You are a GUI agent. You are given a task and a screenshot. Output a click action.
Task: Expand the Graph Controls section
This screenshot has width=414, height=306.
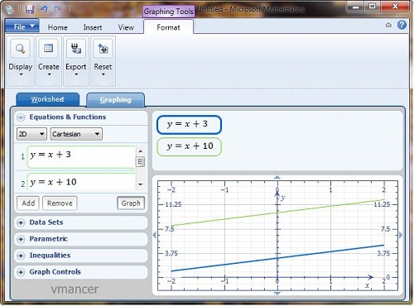pyautogui.click(x=21, y=272)
